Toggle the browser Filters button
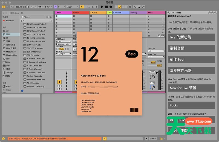This screenshot has width=219, height=142. click(25, 17)
